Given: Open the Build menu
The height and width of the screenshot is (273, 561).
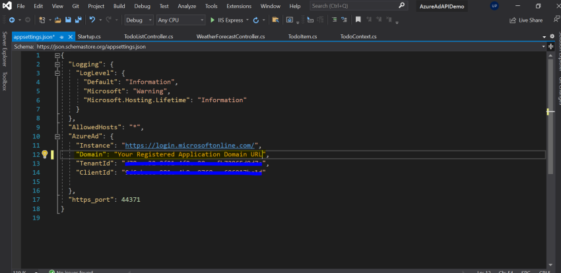Looking at the screenshot, I should (x=119, y=6).
